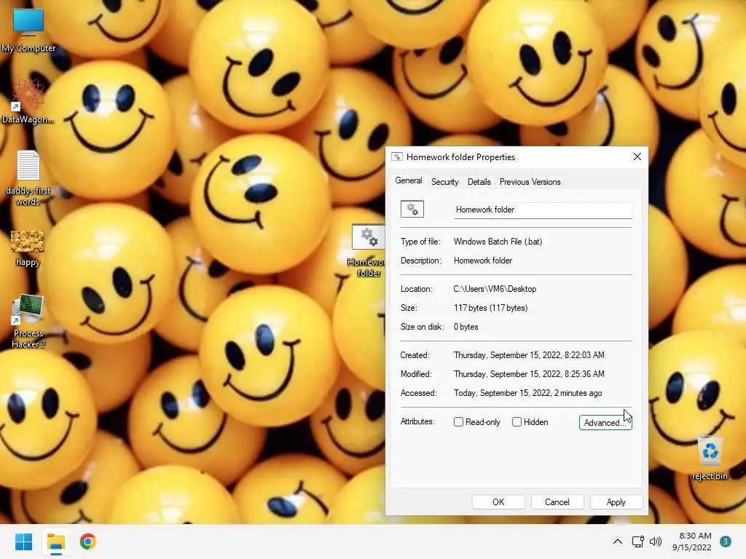Viewport: 746px width, 559px height.
Task: Switch to the General tab
Action: pos(408,181)
